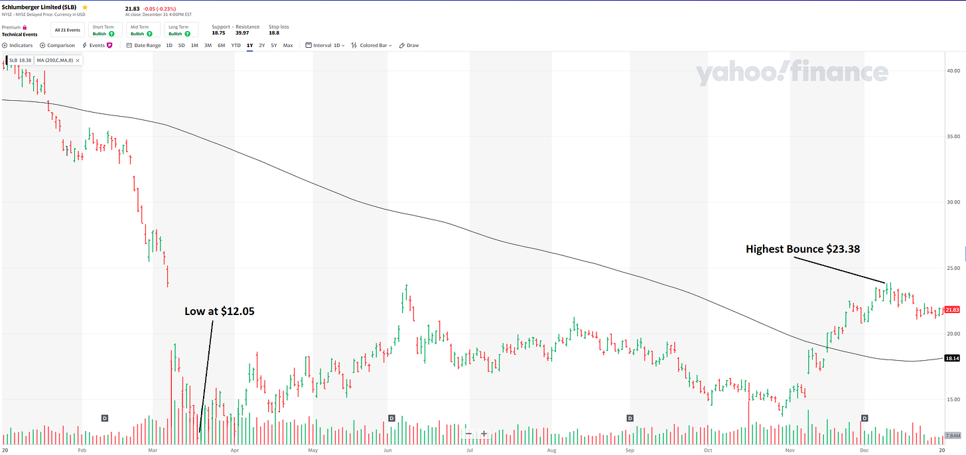966x455 pixels.
Task: Zoom out the chart with the minus button
Action: pyautogui.click(x=469, y=434)
